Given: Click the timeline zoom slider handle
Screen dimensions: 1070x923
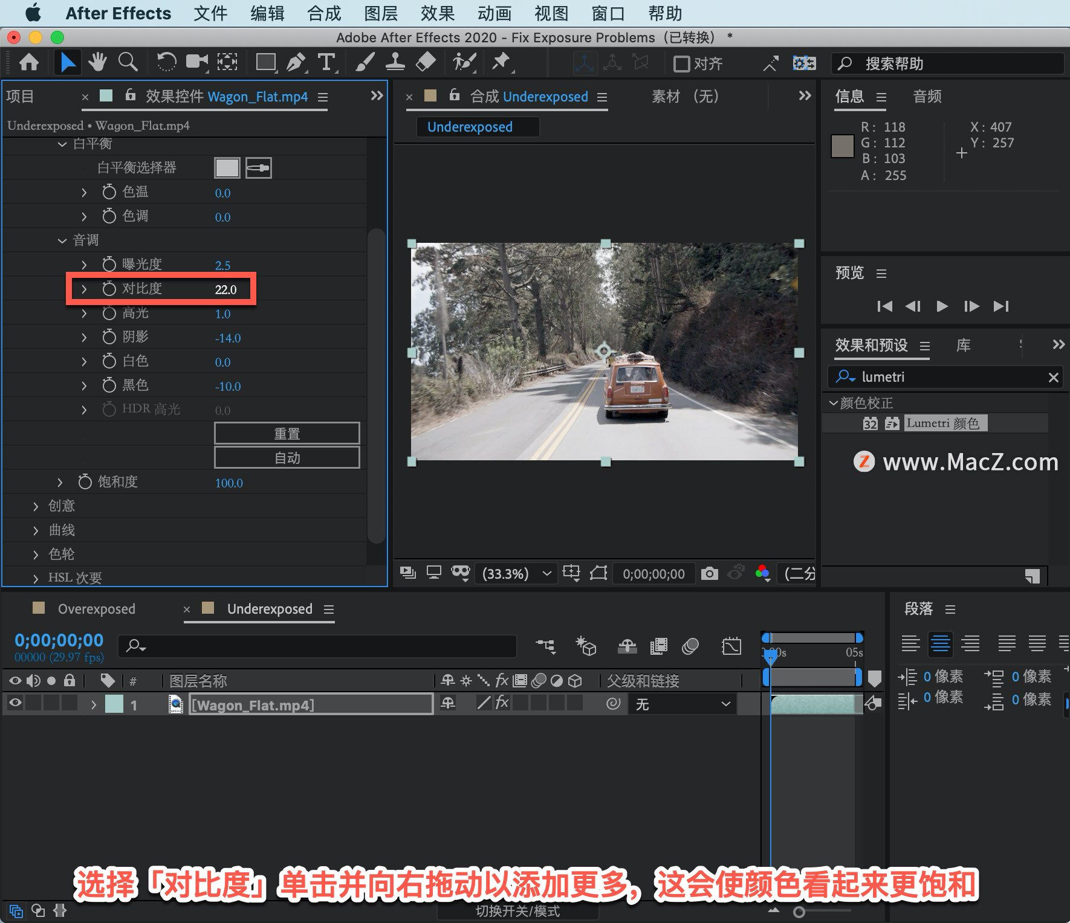Looking at the screenshot, I should click(x=799, y=912).
